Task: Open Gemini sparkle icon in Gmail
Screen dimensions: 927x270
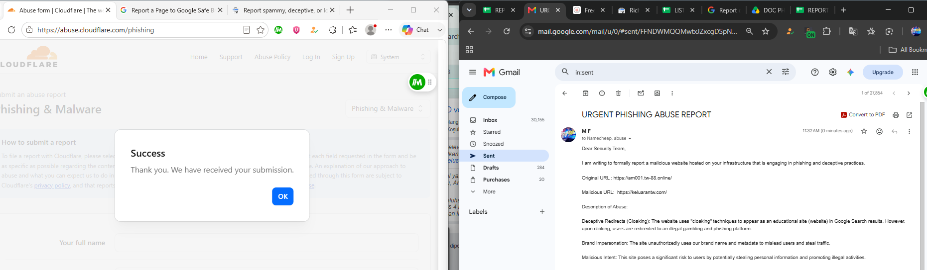Action: click(x=850, y=72)
